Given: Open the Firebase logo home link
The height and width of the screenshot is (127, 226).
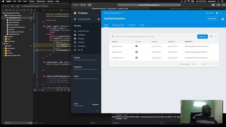Looking at the screenshot, I should (x=81, y=13).
